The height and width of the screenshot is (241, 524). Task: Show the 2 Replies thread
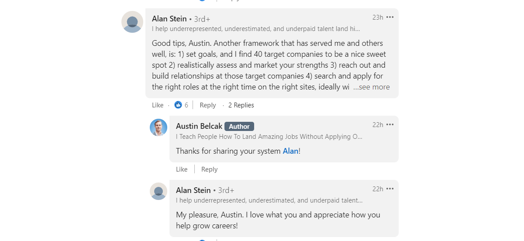(241, 105)
